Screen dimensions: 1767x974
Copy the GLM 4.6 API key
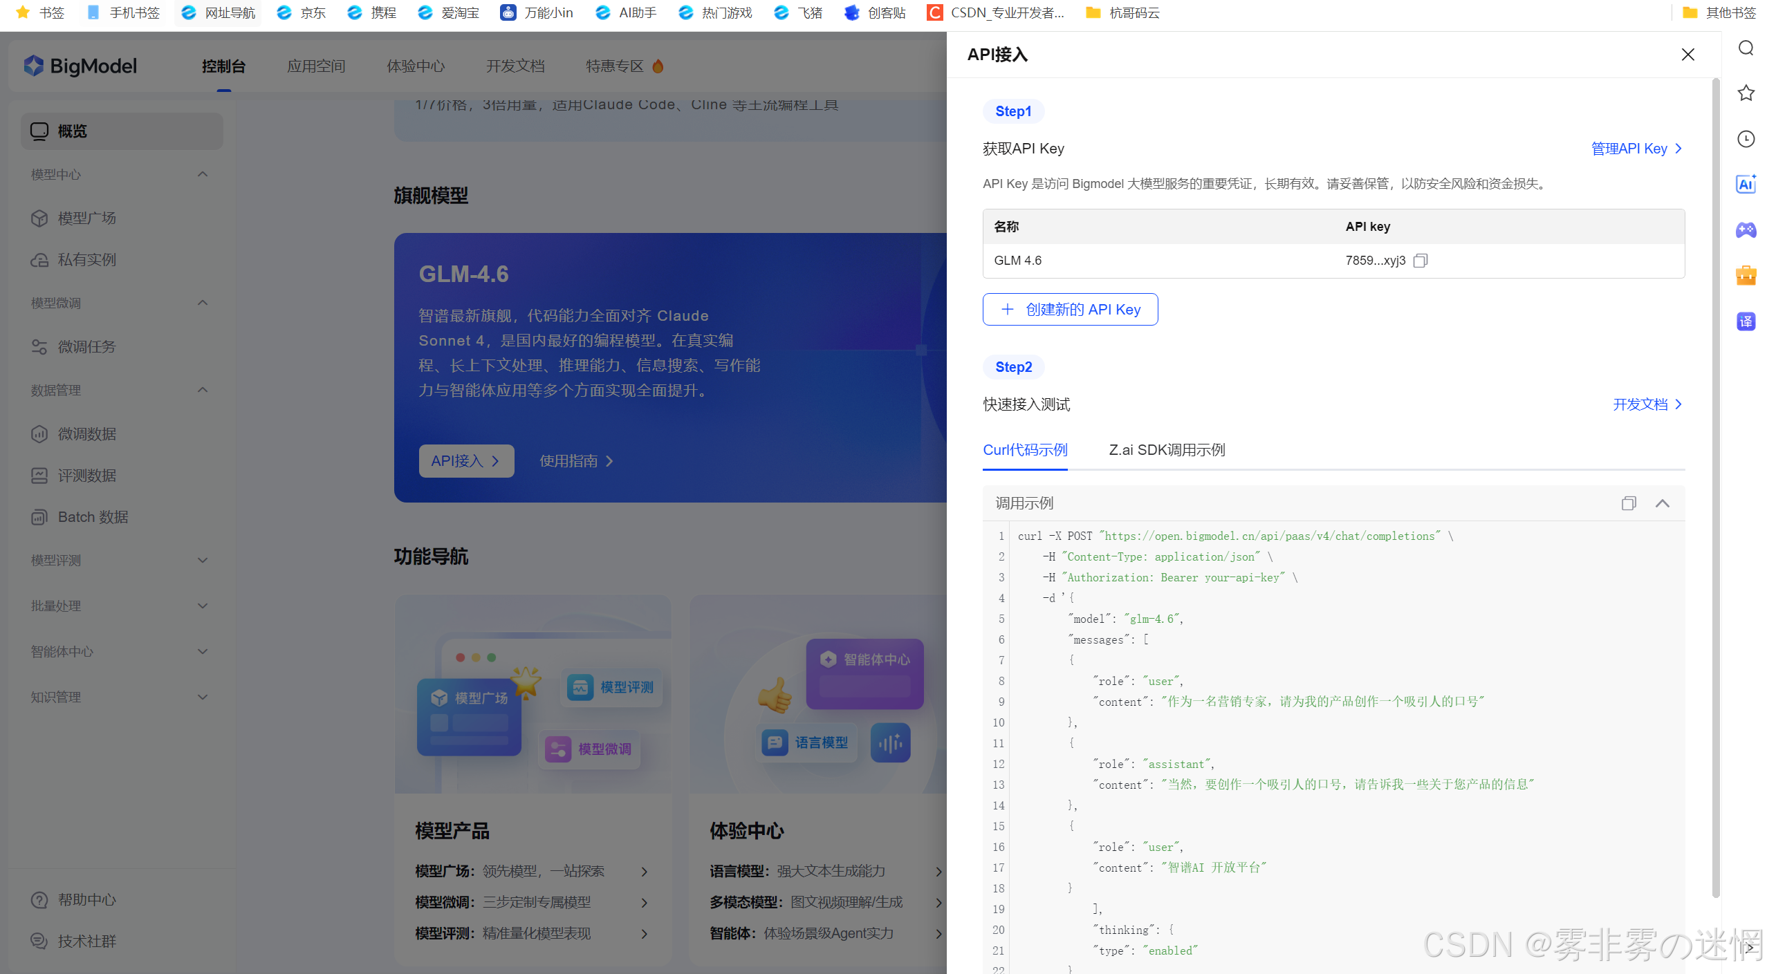[x=1420, y=261]
